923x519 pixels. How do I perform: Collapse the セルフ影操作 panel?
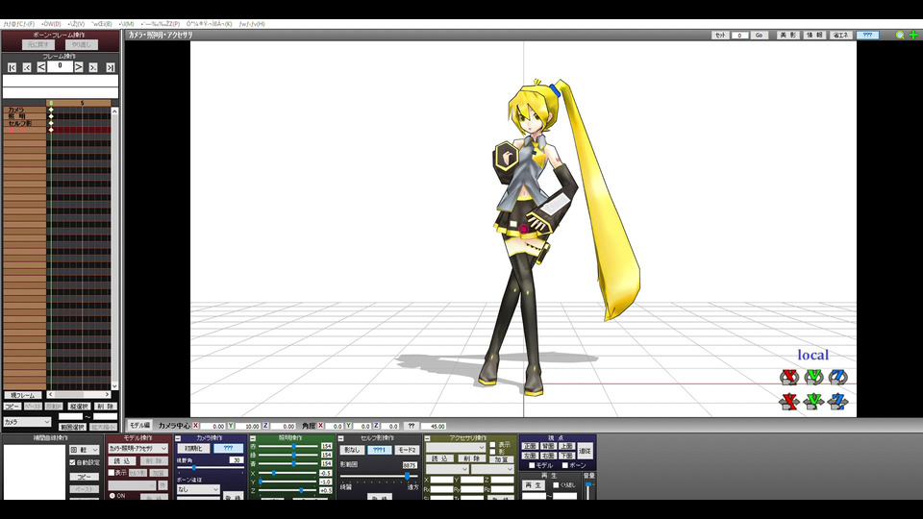[x=340, y=438]
